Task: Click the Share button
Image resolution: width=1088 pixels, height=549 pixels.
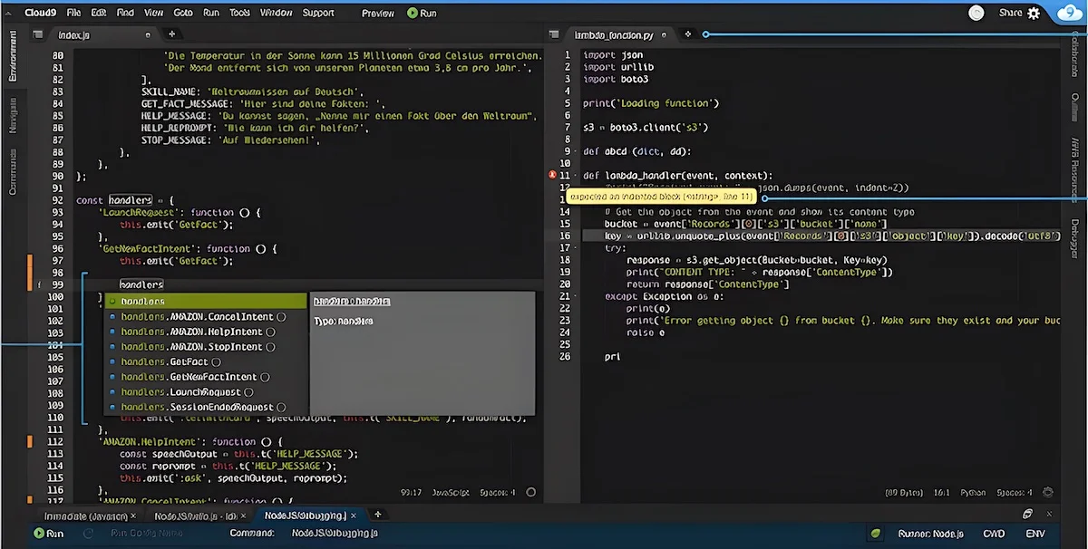Action: [x=1010, y=14]
